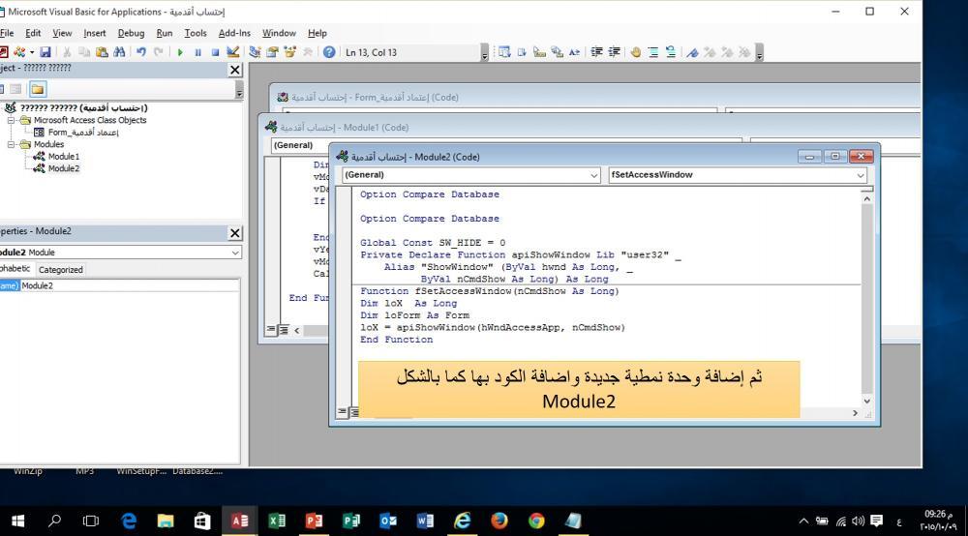The image size is (968, 536).
Task: Click the Insert Module toolbar icon
Action: pos(19,52)
